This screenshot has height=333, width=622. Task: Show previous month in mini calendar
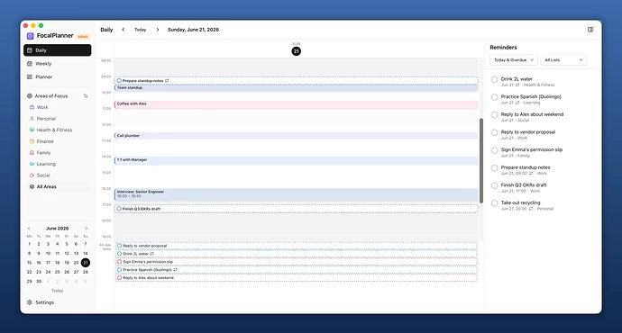coord(29,229)
